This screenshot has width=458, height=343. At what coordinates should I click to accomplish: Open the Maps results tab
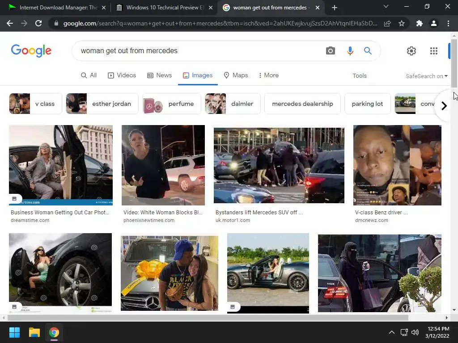(236, 75)
